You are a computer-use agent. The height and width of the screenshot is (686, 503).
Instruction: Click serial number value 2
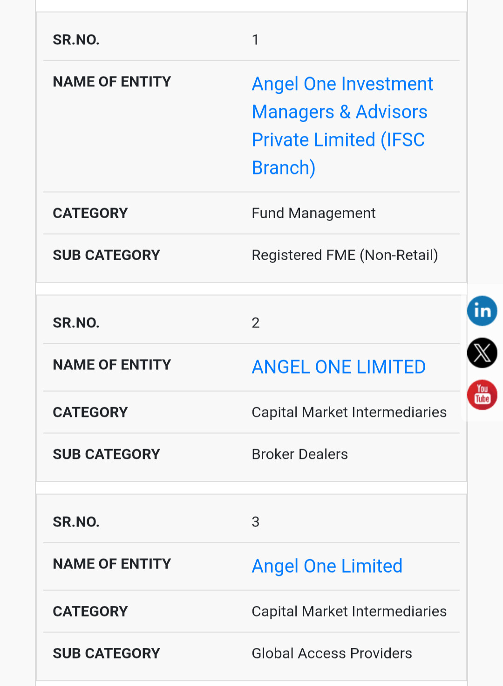coord(256,323)
